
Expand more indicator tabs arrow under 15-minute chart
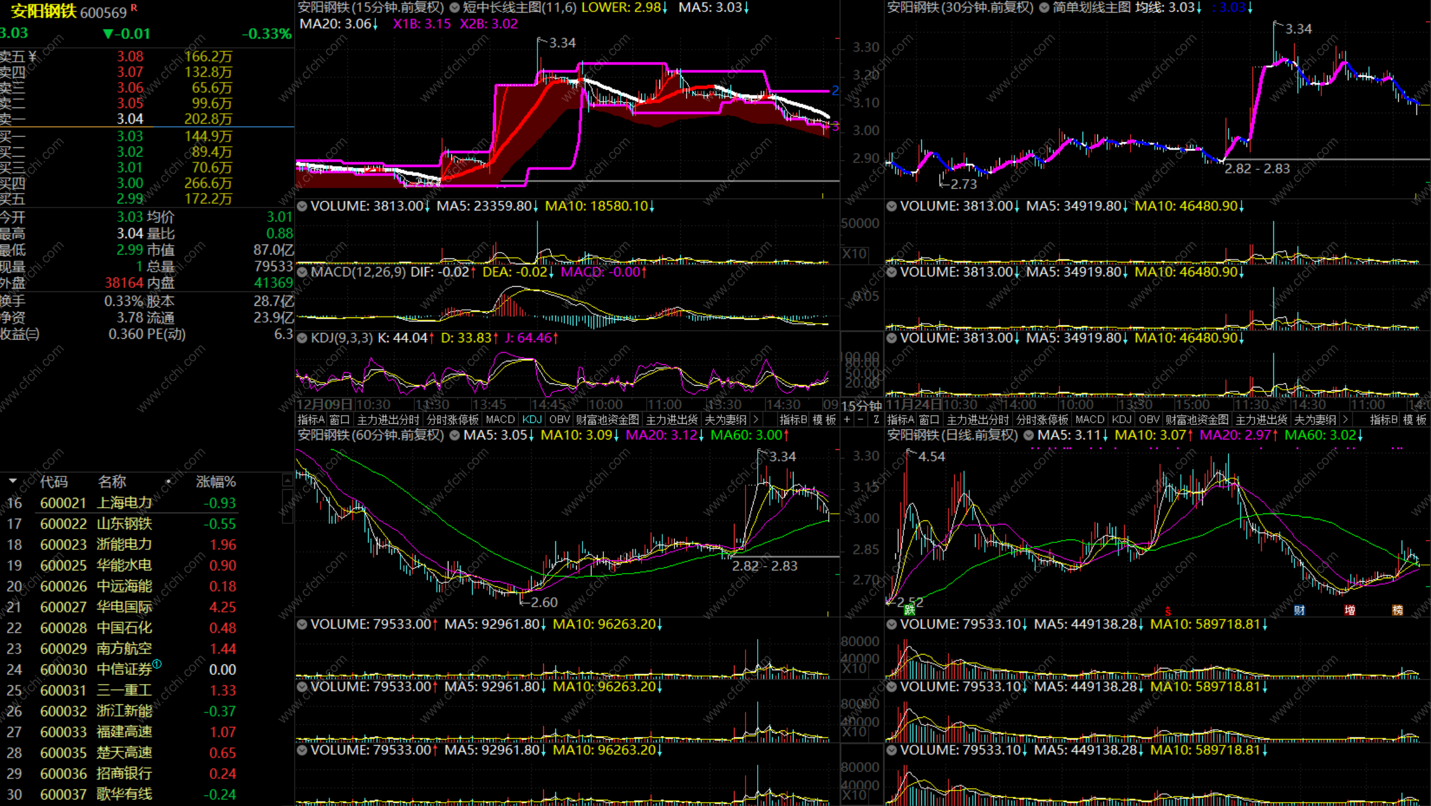click(756, 420)
